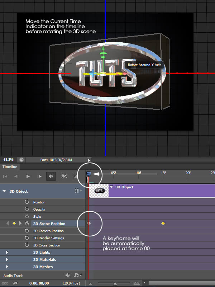Expand the 3D Materials group

tap(7, 259)
